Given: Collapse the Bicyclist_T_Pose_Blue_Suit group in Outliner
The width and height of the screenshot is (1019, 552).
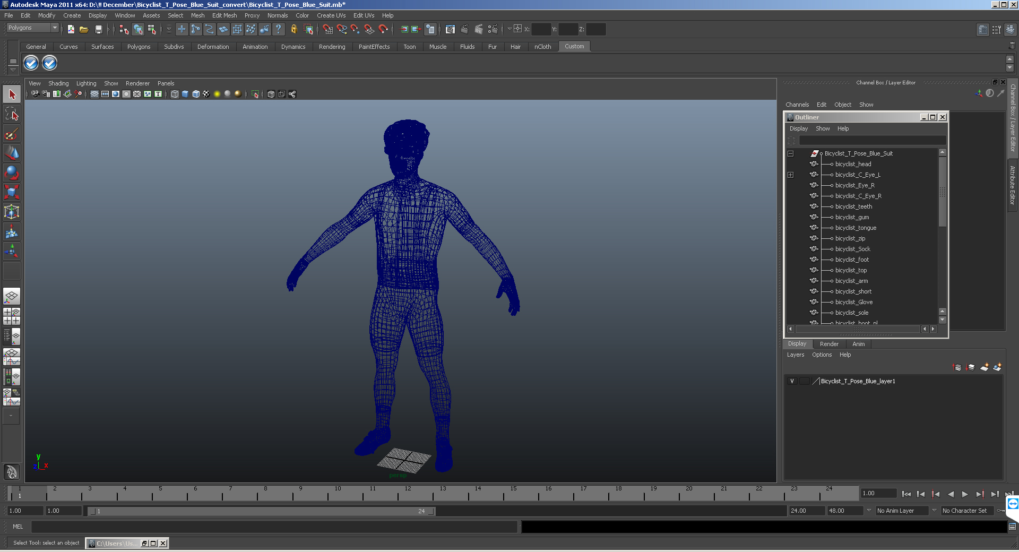Looking at the screenshot, I should 790,153.
